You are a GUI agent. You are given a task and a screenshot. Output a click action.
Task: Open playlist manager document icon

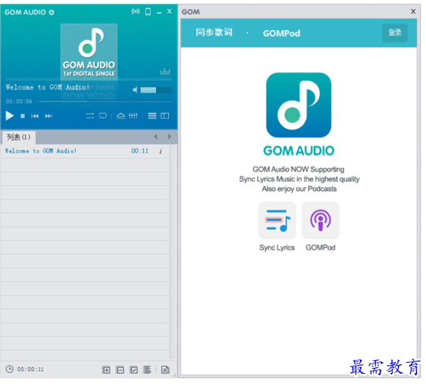click(165, 370)
